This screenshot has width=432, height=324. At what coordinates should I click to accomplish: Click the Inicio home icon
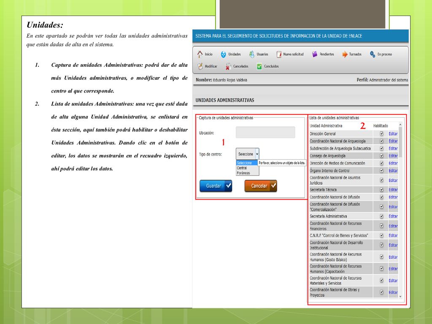(200, 54)
